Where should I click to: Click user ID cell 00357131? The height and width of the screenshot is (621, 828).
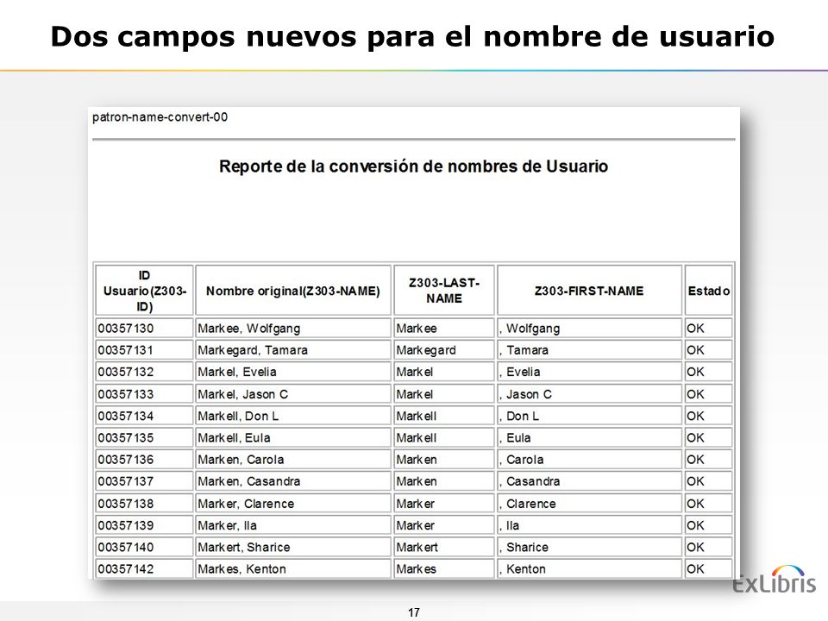click(x=145, y=350)
